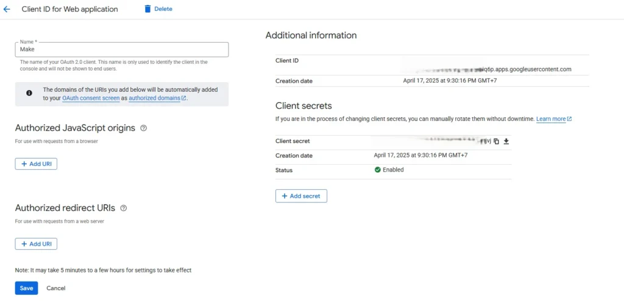624x301 pixels.
Task: Open help for Authorized JavaScript origins
Action: click(x=143, y=128)
